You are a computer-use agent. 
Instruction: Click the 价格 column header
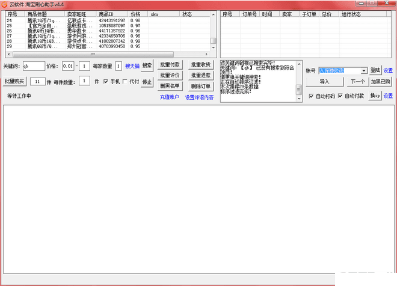coord(135,13)
